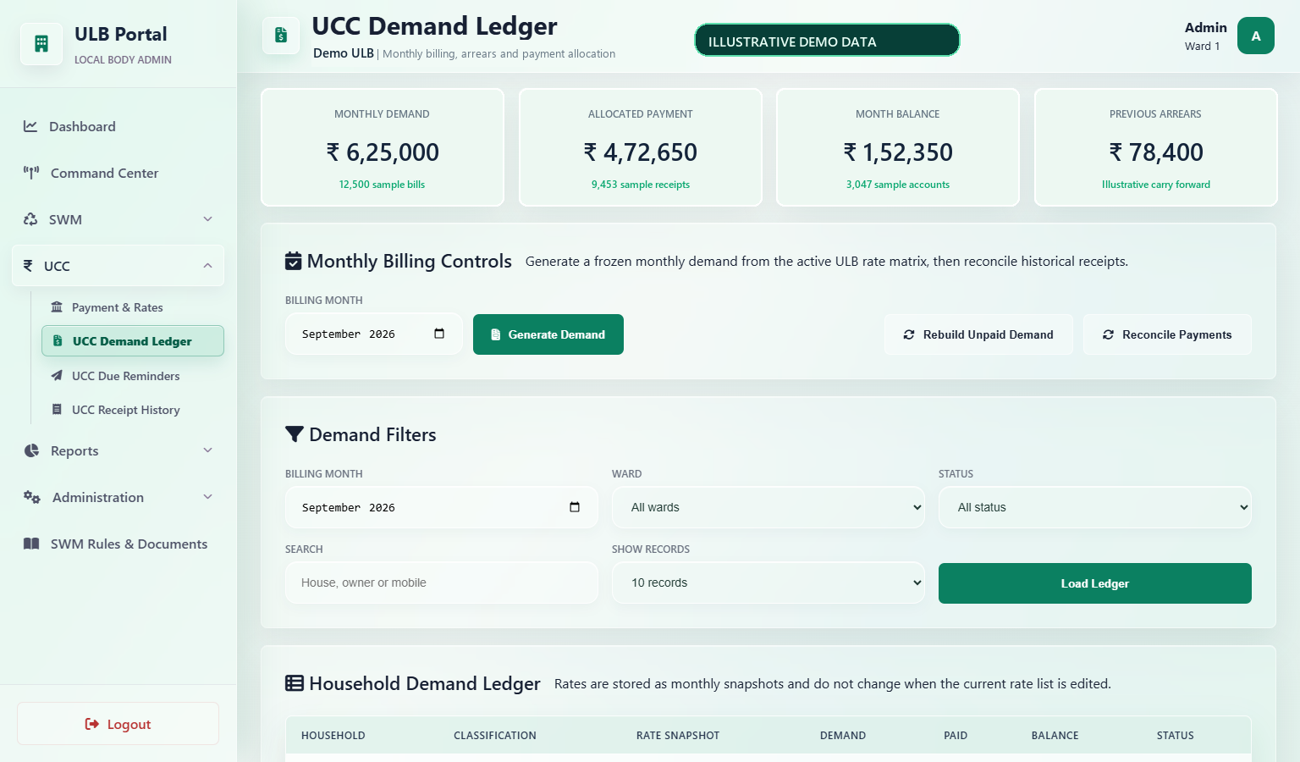
Task: Click the Admin avatar badge 'A'
Action: 1256,36
